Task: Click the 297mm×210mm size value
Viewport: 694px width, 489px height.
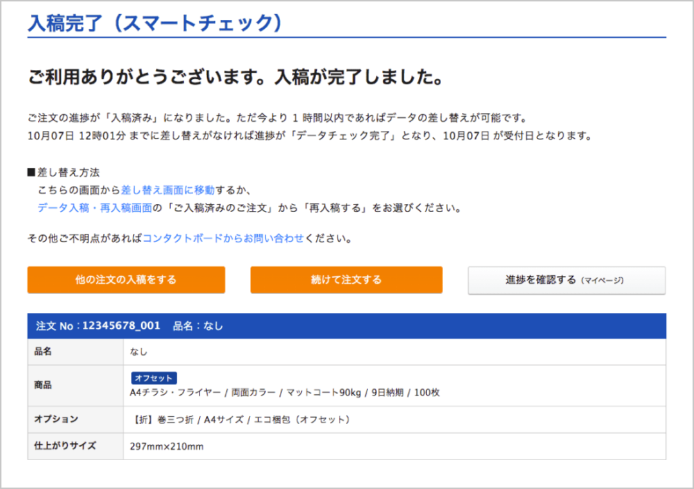Action: [167, 446]
